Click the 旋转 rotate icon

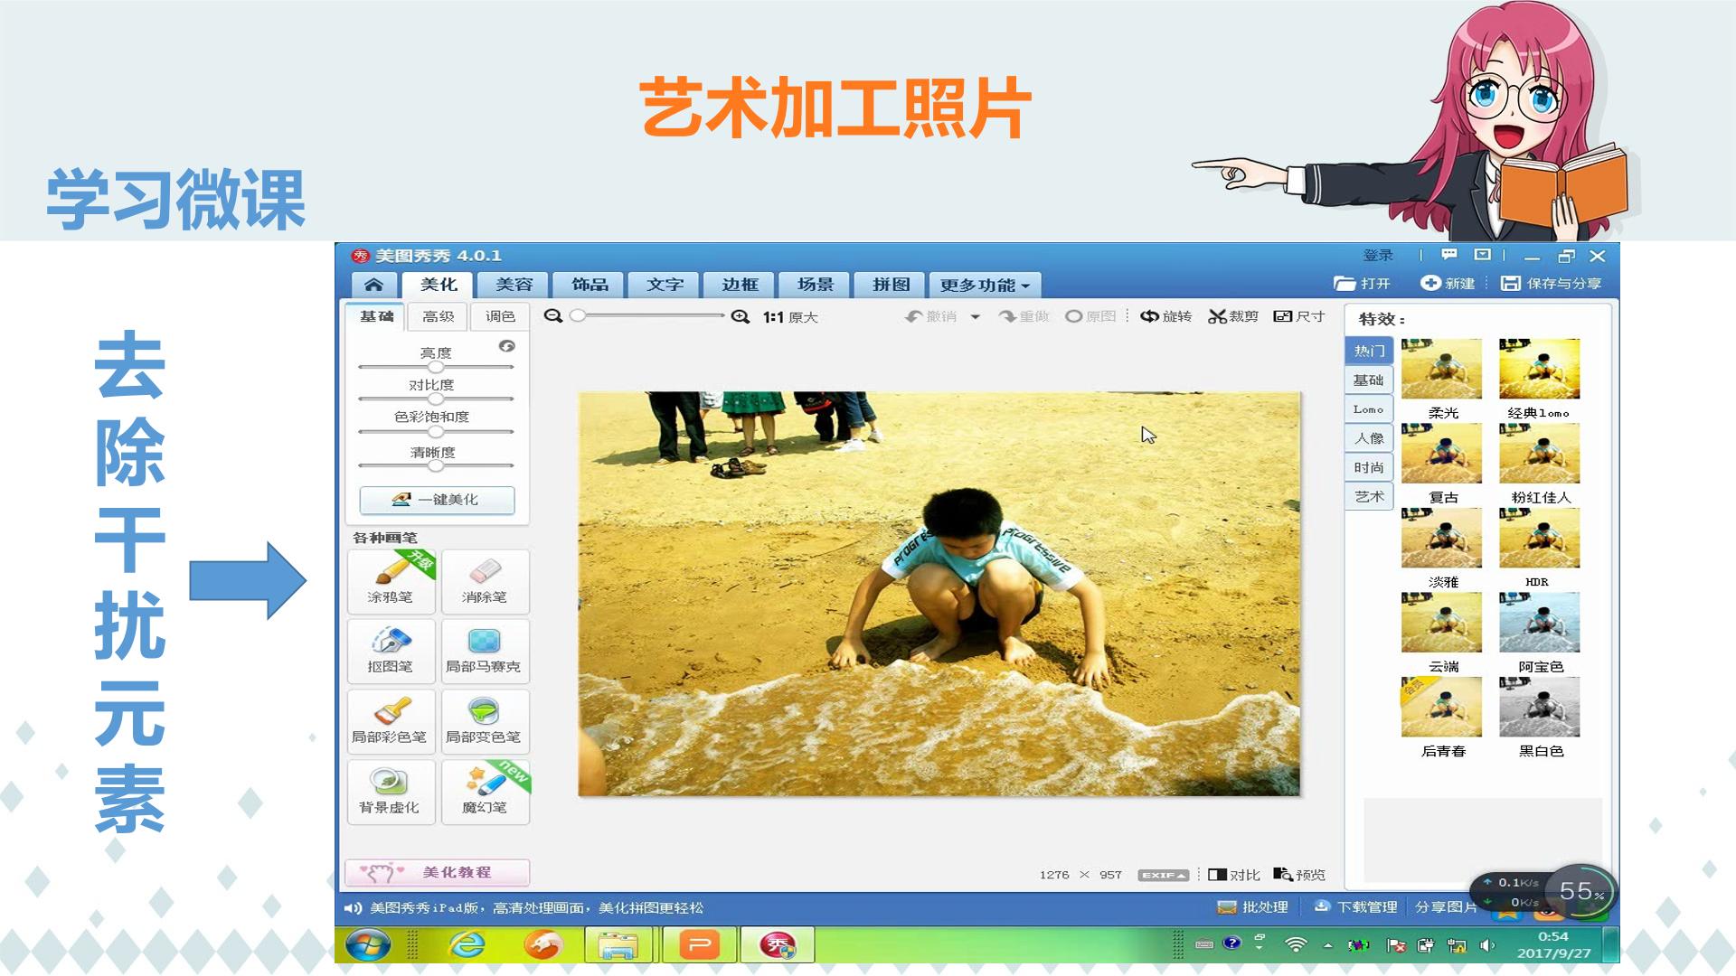click(1149, 316)
